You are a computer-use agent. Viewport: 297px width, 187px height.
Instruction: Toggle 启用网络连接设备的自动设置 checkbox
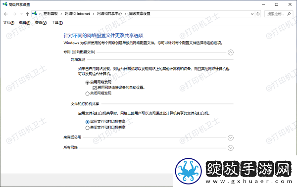pos(95,88)
